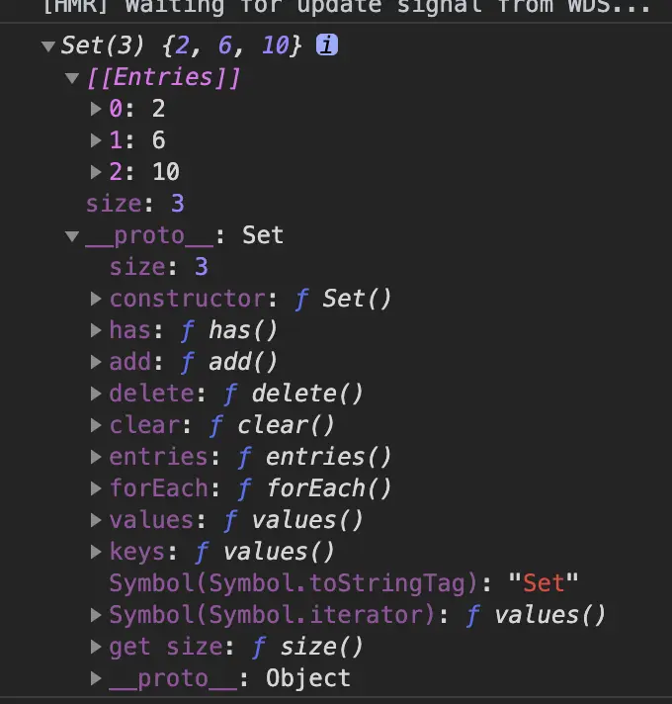Expand the constructor: f Set() property
672x704 pixels.
coord(96,299)
